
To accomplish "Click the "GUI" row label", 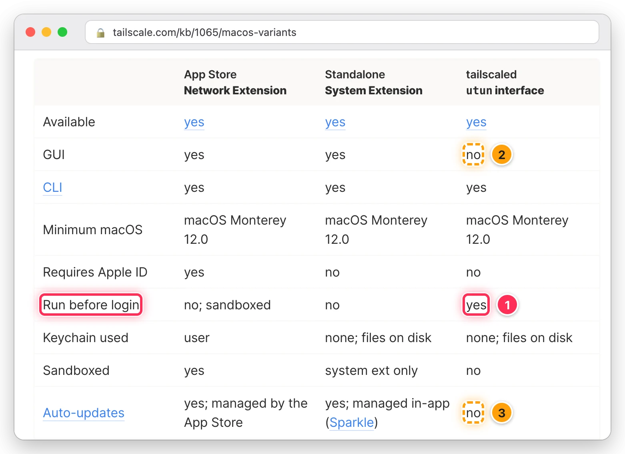I will [x=54, y=155].
